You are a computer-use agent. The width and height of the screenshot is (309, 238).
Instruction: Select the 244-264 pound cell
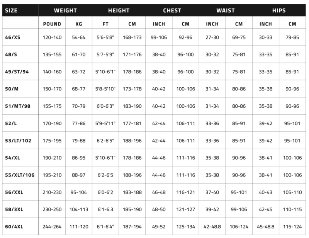pyautogui.click(x=52, y=227)
